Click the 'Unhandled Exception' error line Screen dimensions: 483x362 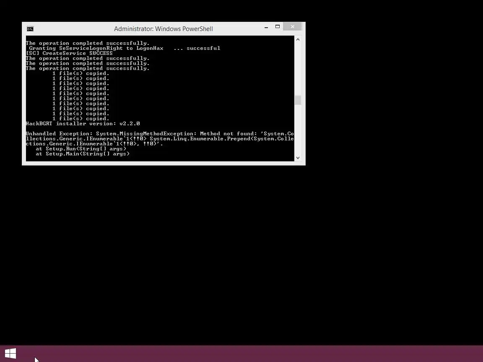coord(160,134)
